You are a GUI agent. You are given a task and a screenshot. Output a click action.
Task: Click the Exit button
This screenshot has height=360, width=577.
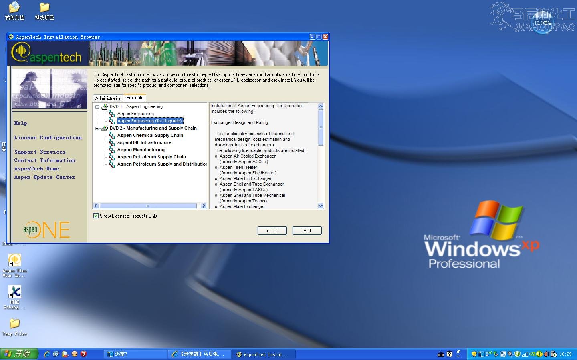point(307,231)
